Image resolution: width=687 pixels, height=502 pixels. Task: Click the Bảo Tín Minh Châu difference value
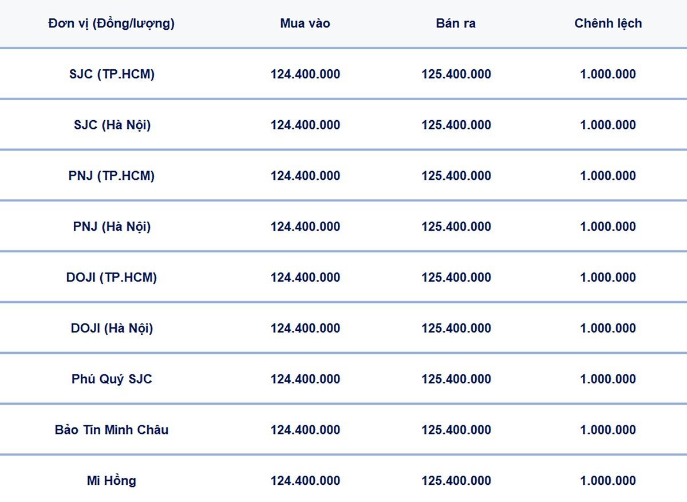pyautogui.click(x=608, y=430)
